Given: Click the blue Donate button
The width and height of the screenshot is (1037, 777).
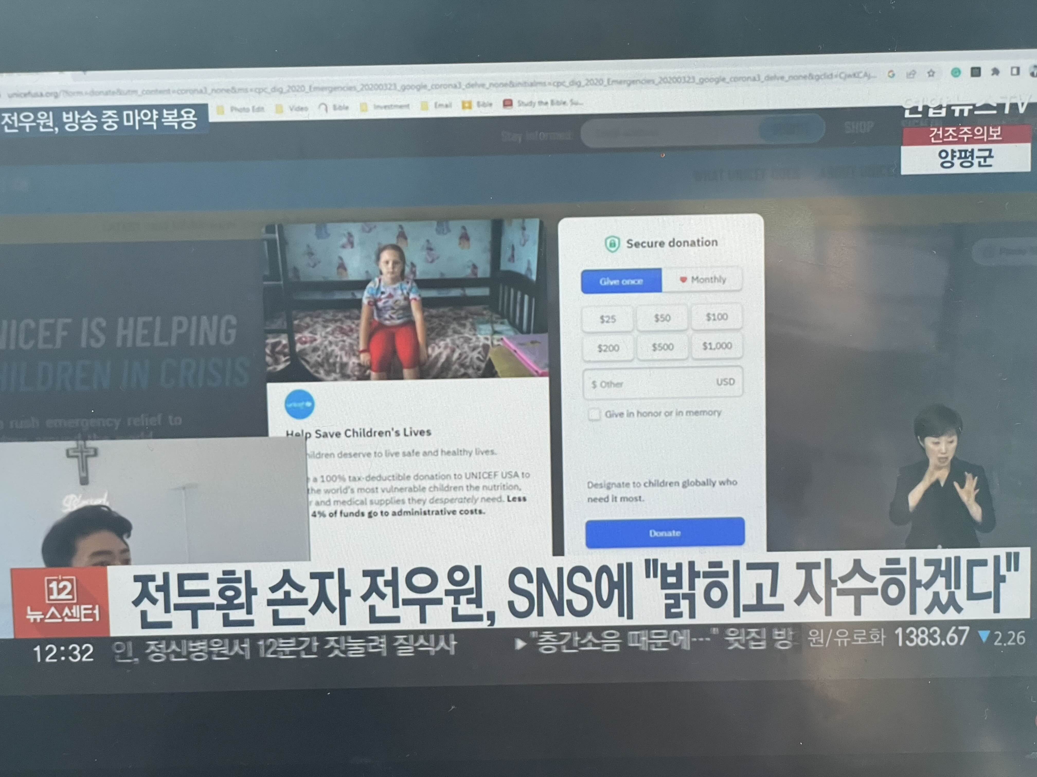Looking at the screenshot, I should coord(665,533).
